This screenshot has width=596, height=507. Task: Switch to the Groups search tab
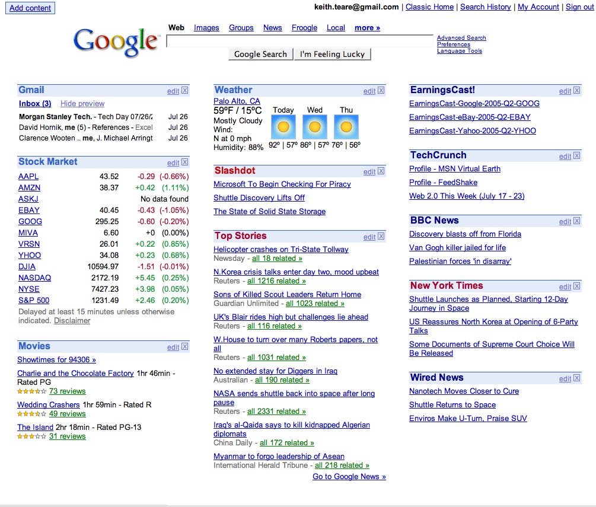[241, 28]
